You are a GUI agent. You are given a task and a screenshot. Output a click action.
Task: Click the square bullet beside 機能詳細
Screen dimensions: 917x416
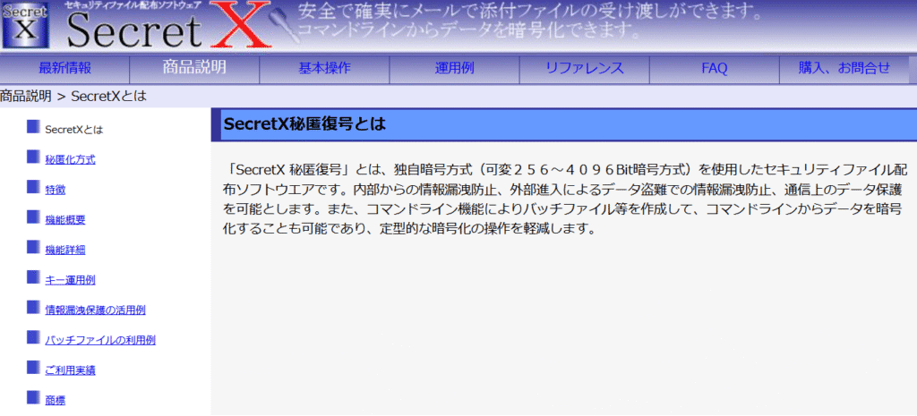coord(33,247)
